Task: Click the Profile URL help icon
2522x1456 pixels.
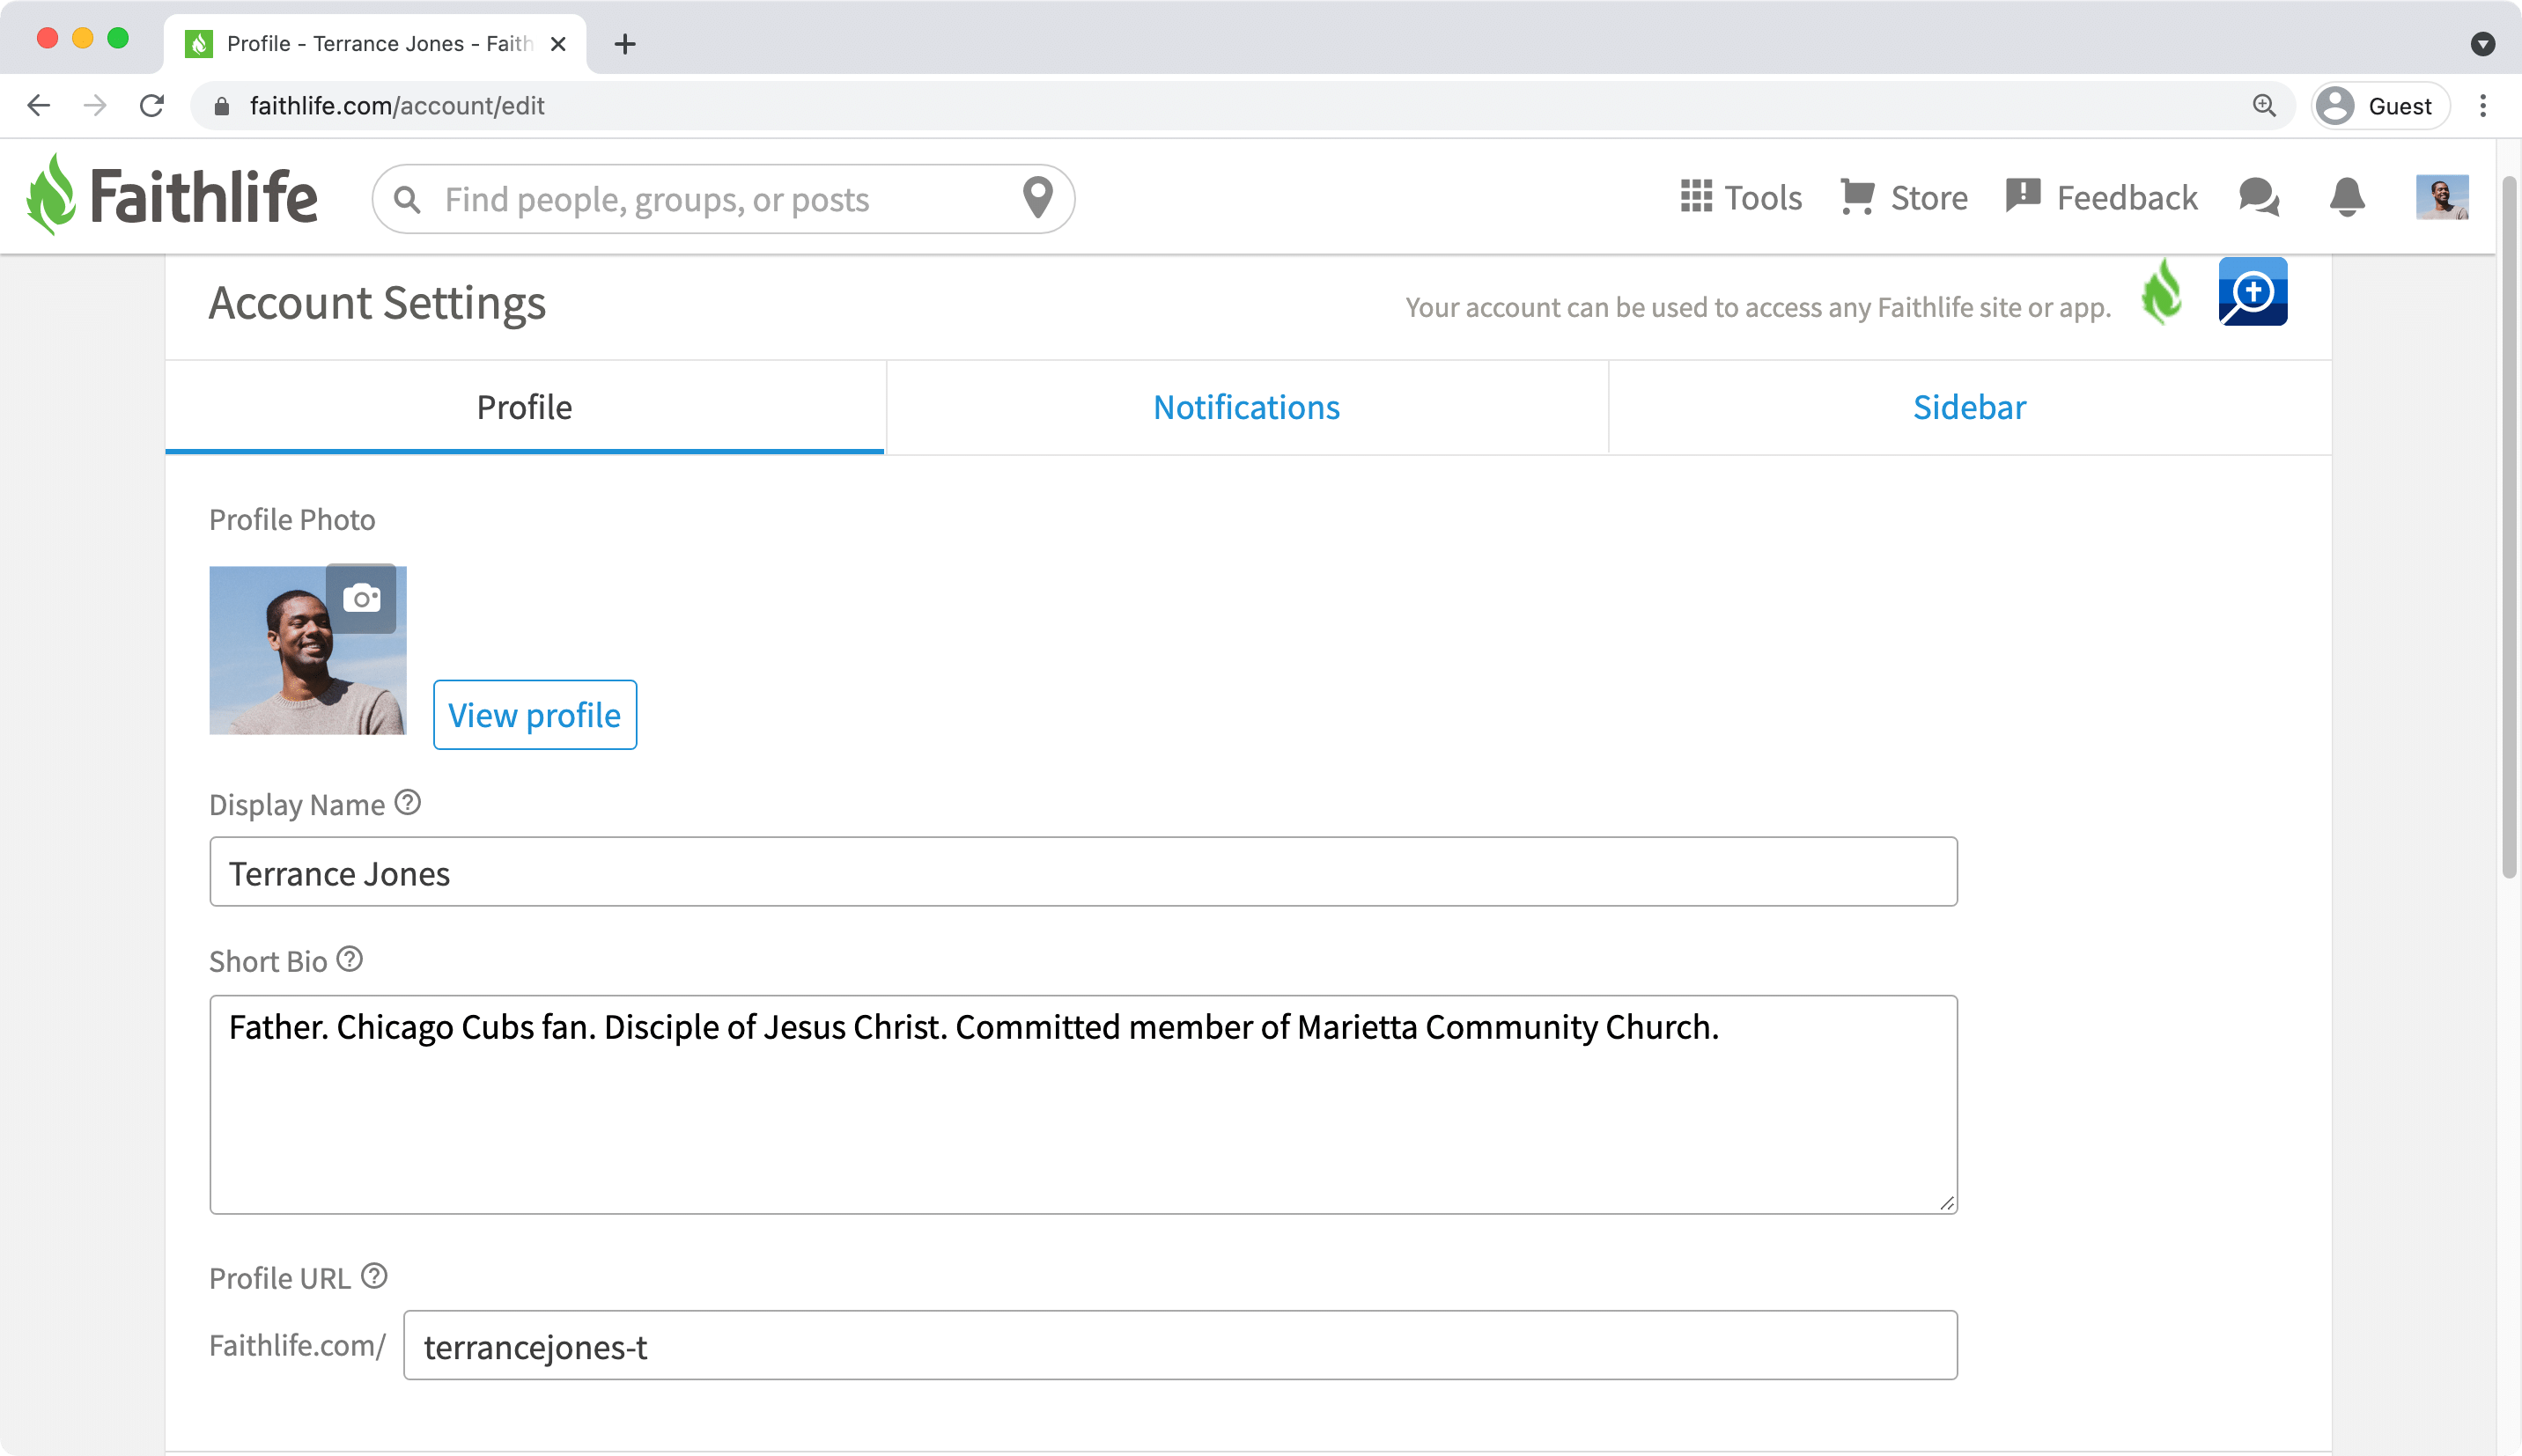Action: tap(374, 1276)
